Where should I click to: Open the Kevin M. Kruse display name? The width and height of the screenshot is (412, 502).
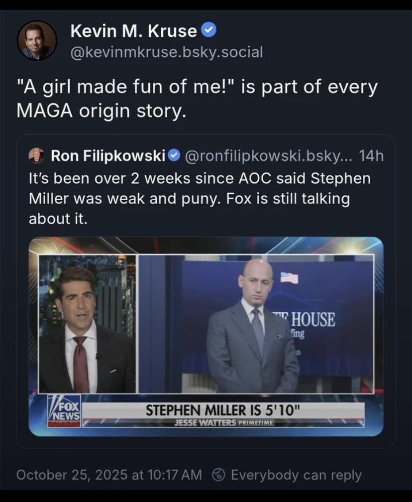[133, 31]
